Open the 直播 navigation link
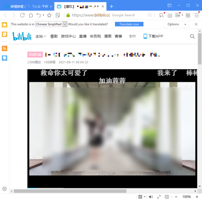The height and width of the screenshot is (200, 202). click(83, 36)
